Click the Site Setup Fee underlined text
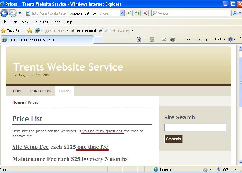This screenshot has width=242, height=173. [31, 147]
